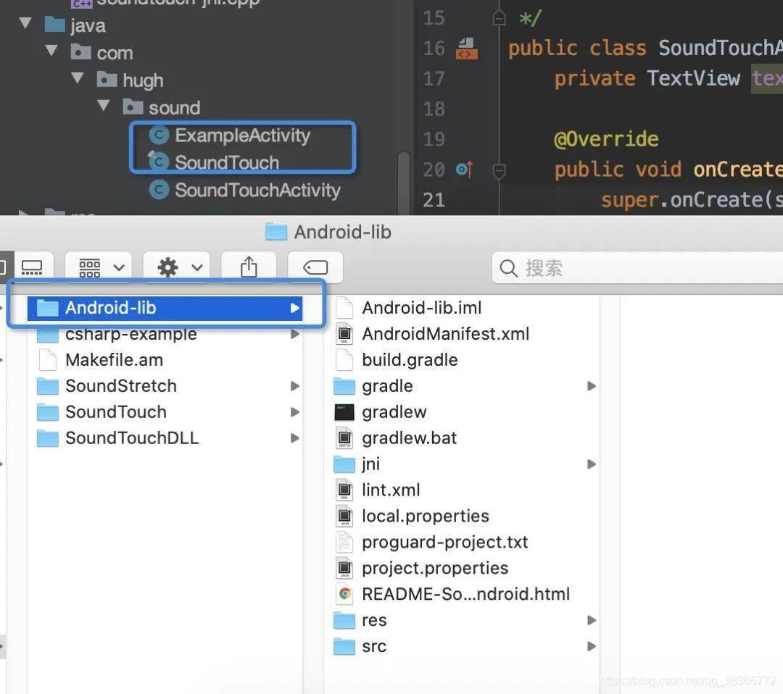The image size is (783, 694).
Task: Collapse the hugh package node
Action: click(78, 79)
